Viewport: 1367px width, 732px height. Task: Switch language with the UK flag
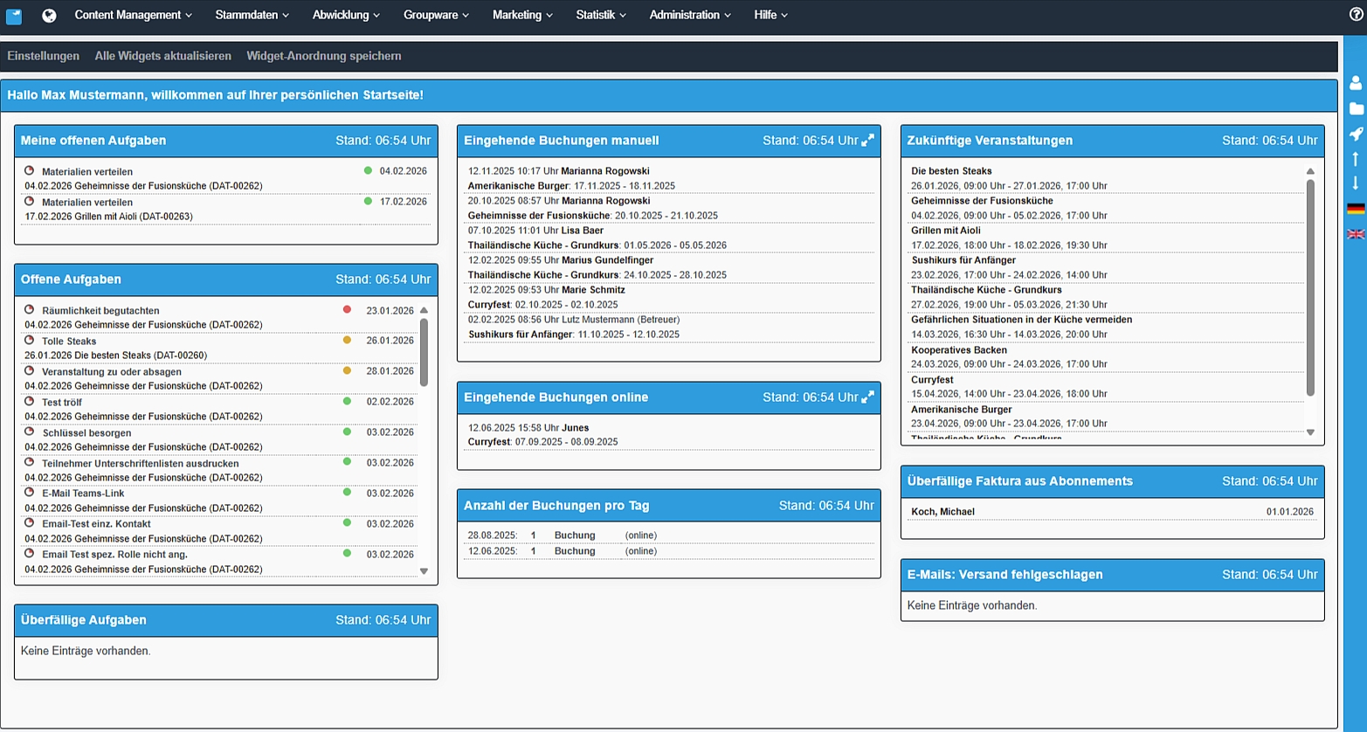[1356, 234]
